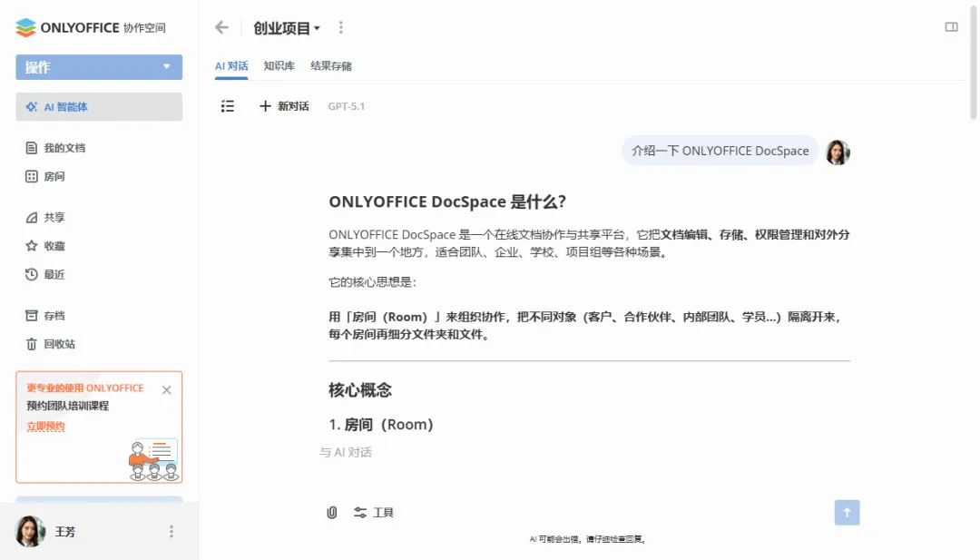Toggle the info panel icon
The width and height of the screenshot is (980, 560).
[951, 27]
